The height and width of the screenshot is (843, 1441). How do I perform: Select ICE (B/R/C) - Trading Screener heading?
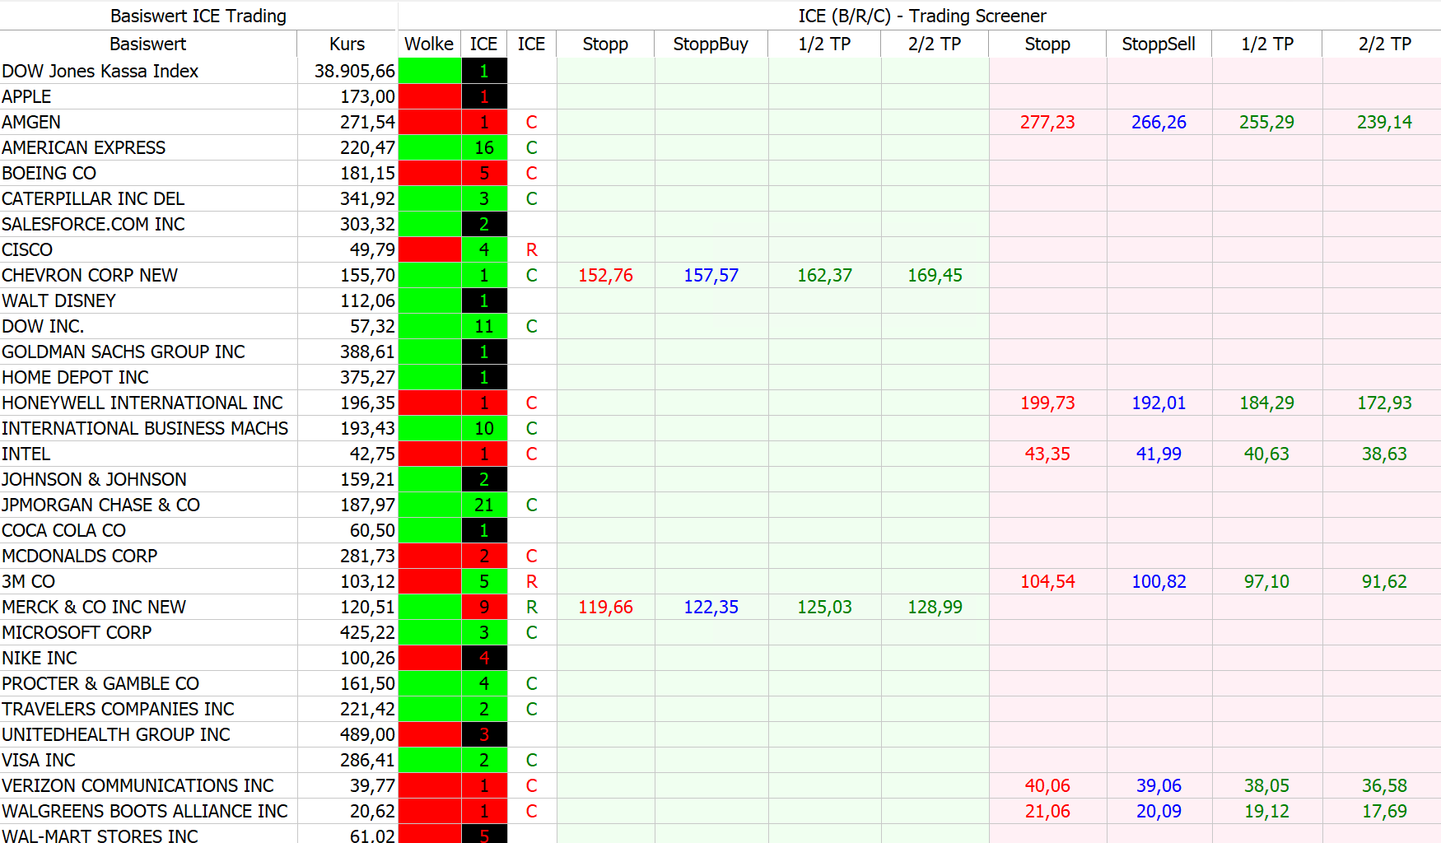(922, 16)
